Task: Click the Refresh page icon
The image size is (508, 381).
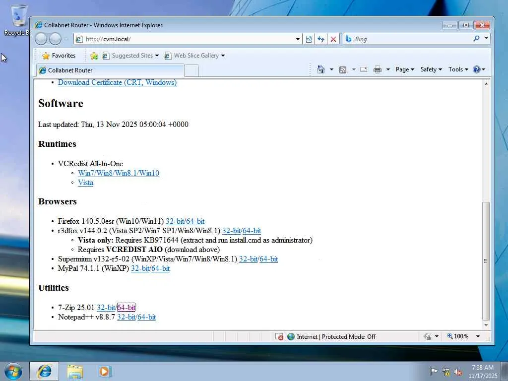Action: tap(321, 39)
